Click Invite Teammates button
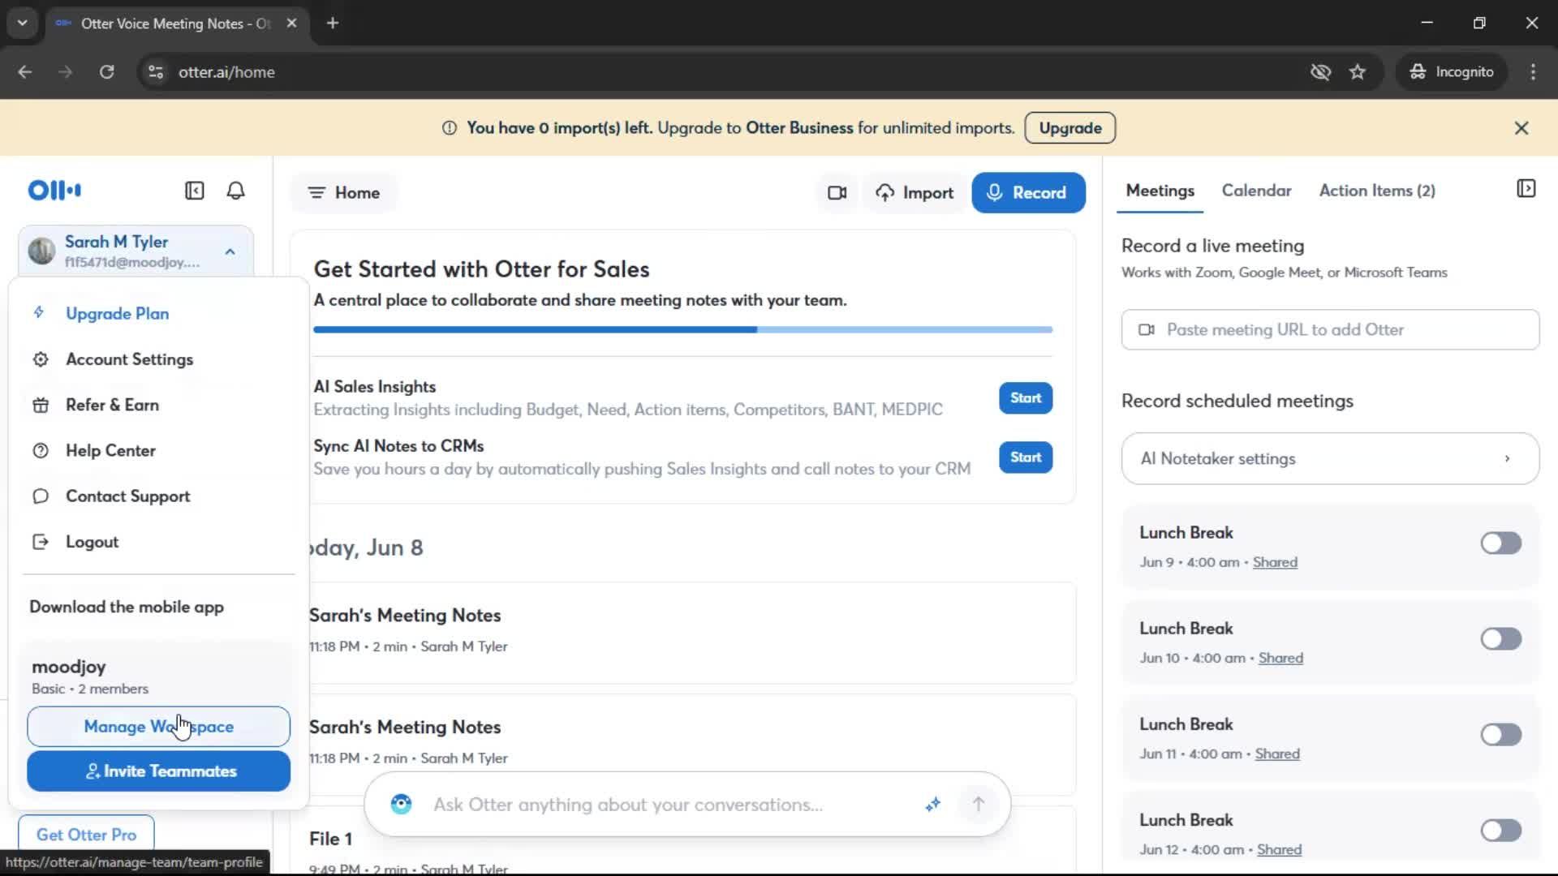This screenshot has width=1558, height=876. click(158, 771)
